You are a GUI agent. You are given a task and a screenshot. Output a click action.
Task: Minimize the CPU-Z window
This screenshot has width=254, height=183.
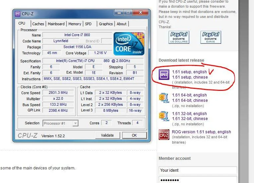119,13
